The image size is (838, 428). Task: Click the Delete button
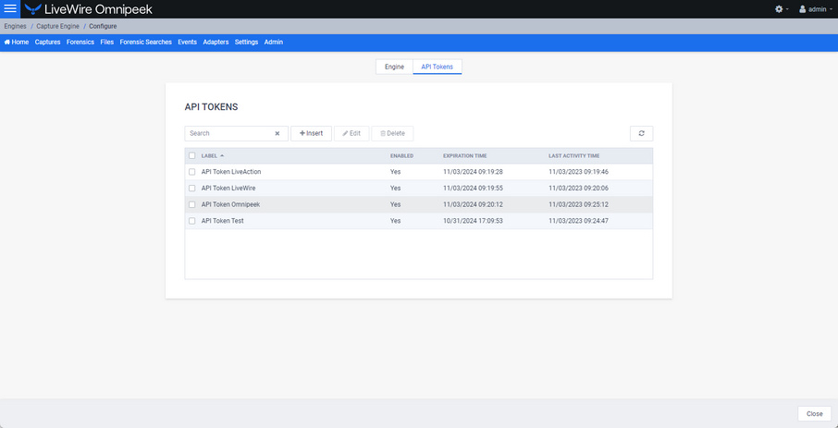pos(392,134)
